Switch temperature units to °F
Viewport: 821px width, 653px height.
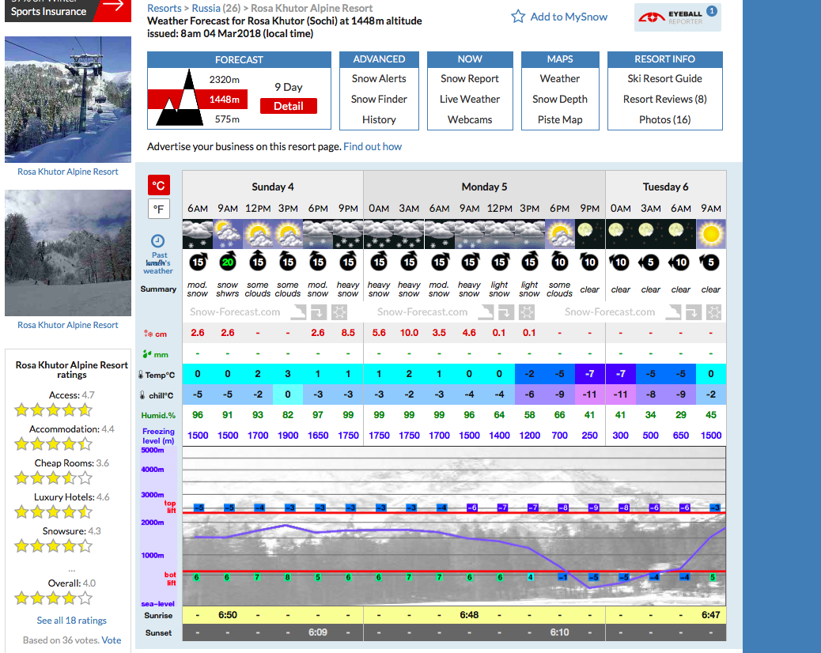coord(159,209)
